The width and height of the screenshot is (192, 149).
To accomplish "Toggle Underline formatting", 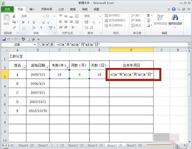I will [x=34, y=22].
